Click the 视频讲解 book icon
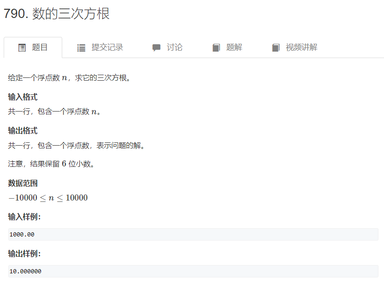 276,47
